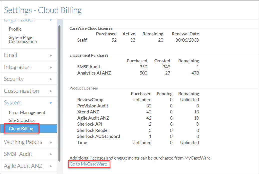The height and width of the screenshot is (174, 259).
Task: Open Sign-in Page Customization
Action: coord(23,39)
